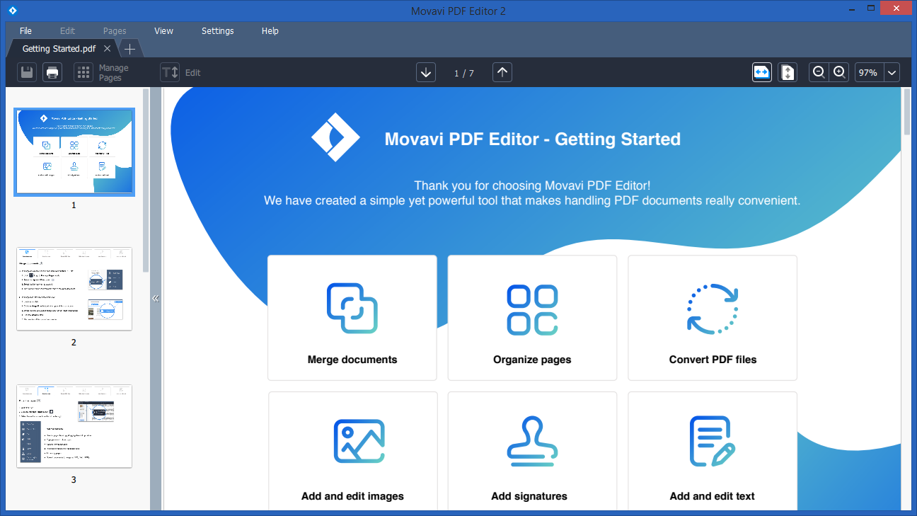Open the Pages menu
Viewport: 917px width, 516px height.
pos(115,31)
